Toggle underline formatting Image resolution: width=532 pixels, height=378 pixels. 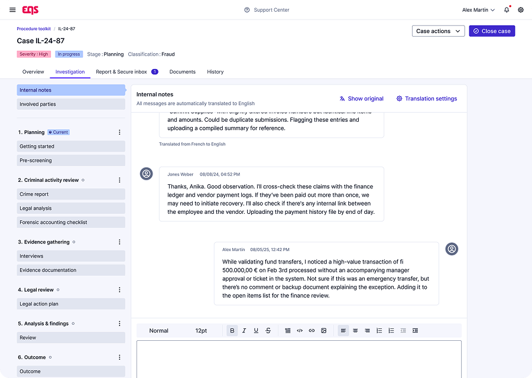tap(256, 331)
